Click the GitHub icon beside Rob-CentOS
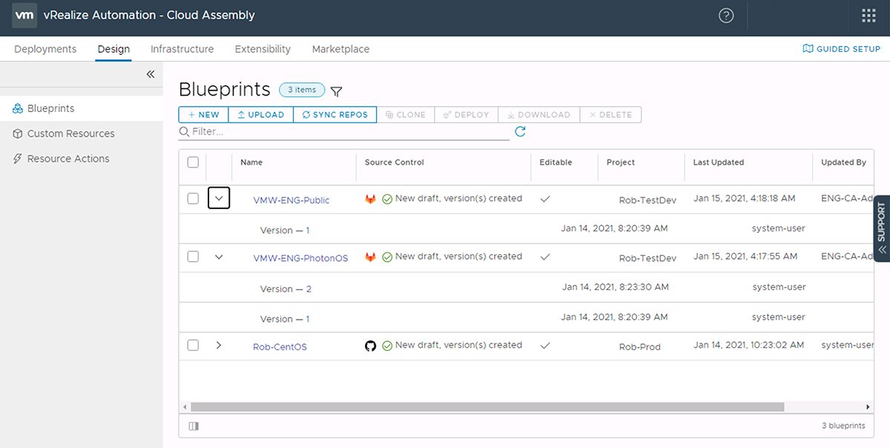The image size is (890, 448). click(x=370, y=345)
